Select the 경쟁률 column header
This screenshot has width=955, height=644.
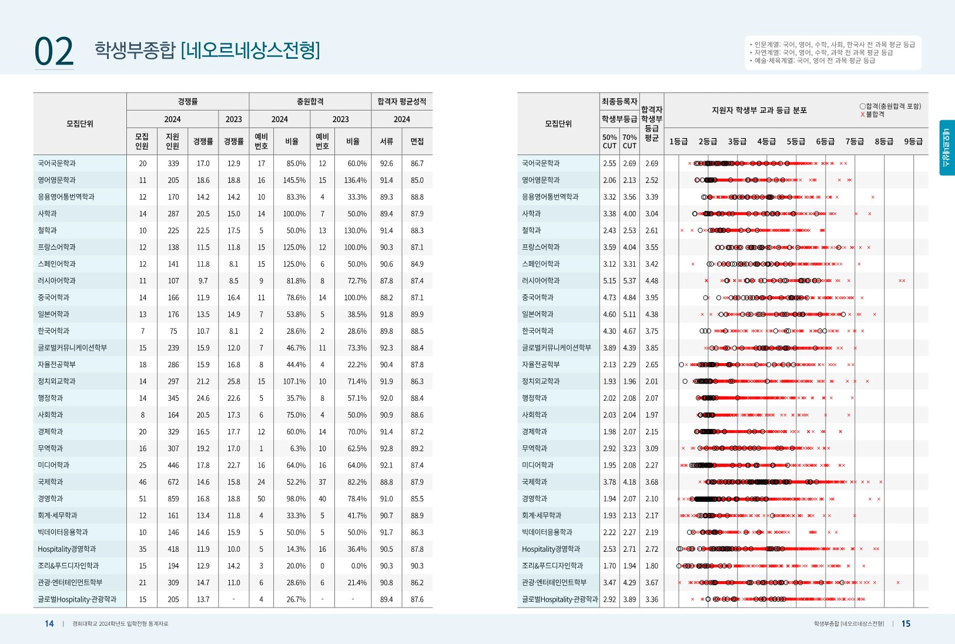pyautogui.click(x=188, y=100)
